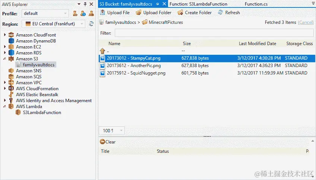
Task: Open AWS Explorer window options arrow
Action: tap(79, 4)
